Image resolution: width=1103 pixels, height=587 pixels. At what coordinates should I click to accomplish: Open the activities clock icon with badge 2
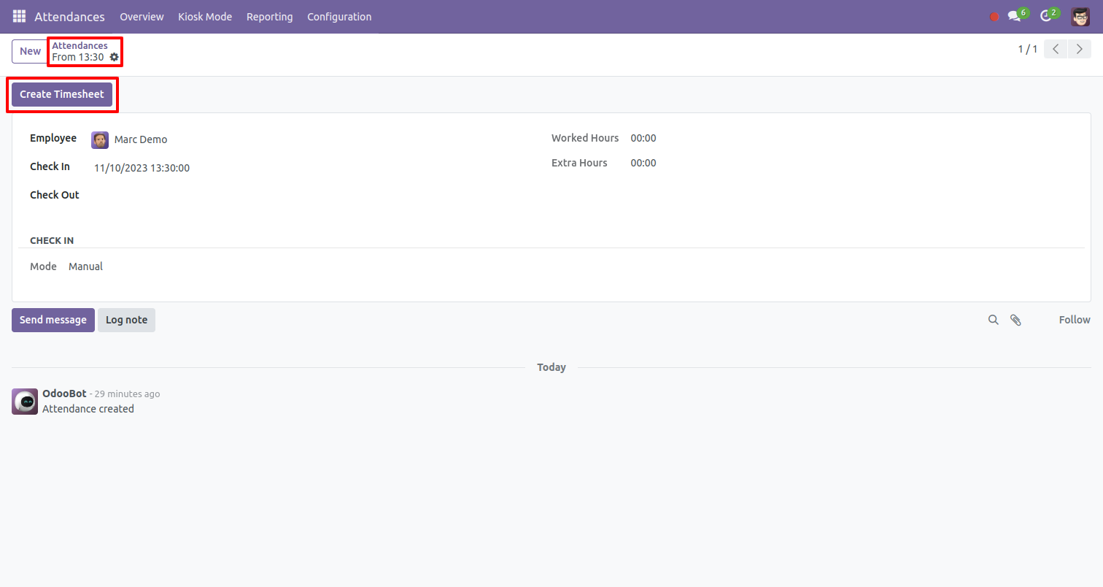pyautogui.click(x=1049, y=15)
